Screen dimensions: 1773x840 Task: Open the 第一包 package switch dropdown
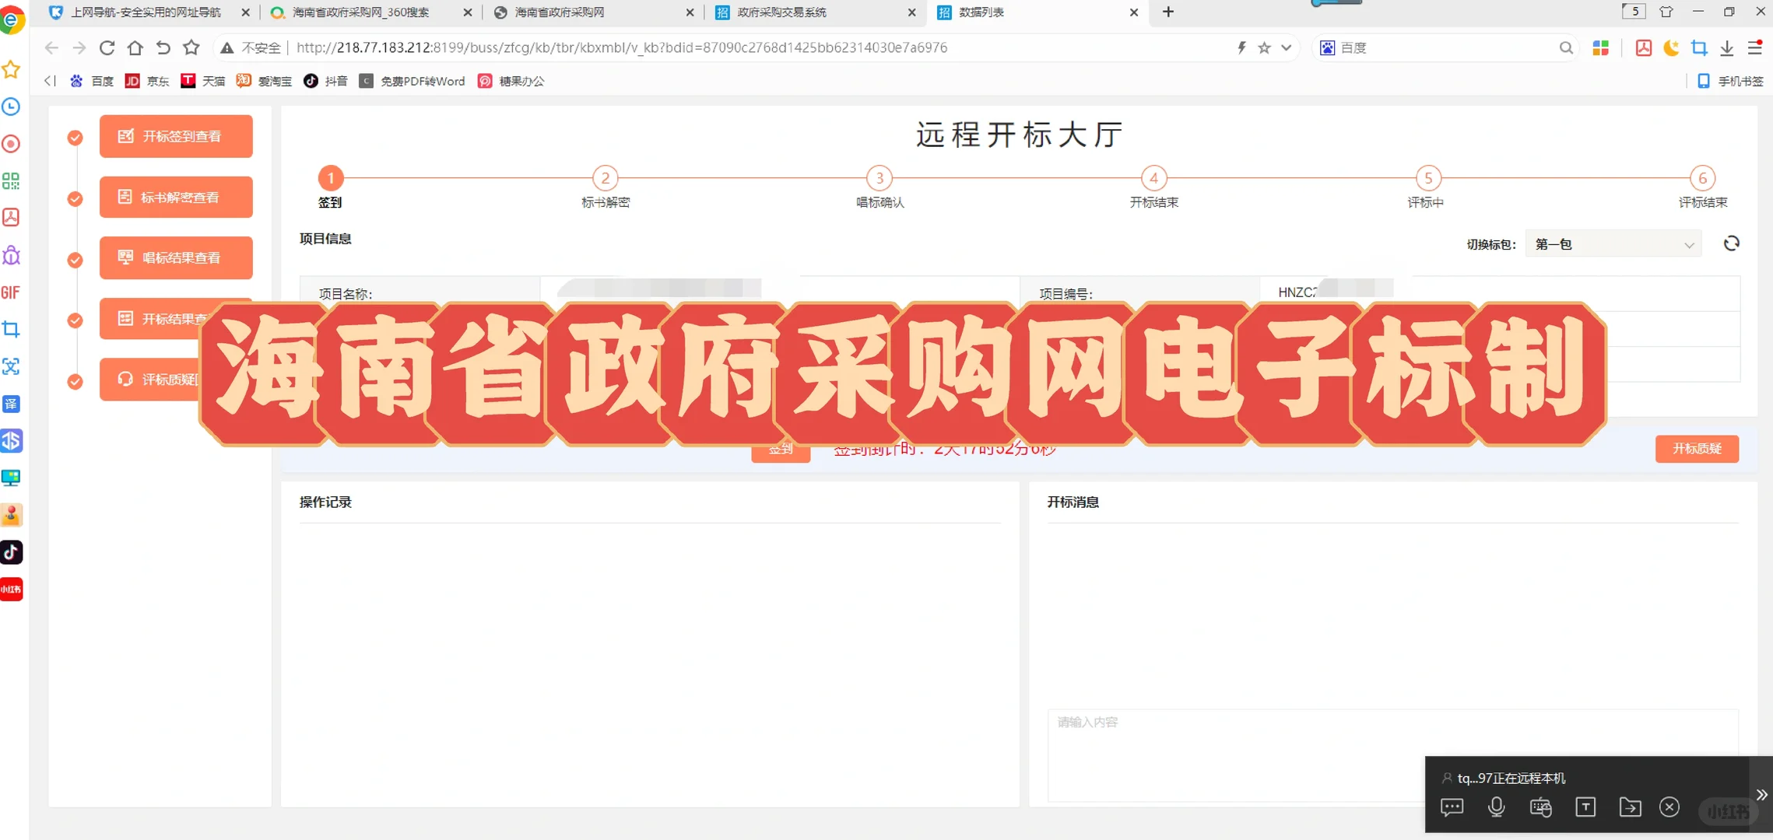[x=1612, y=243]
